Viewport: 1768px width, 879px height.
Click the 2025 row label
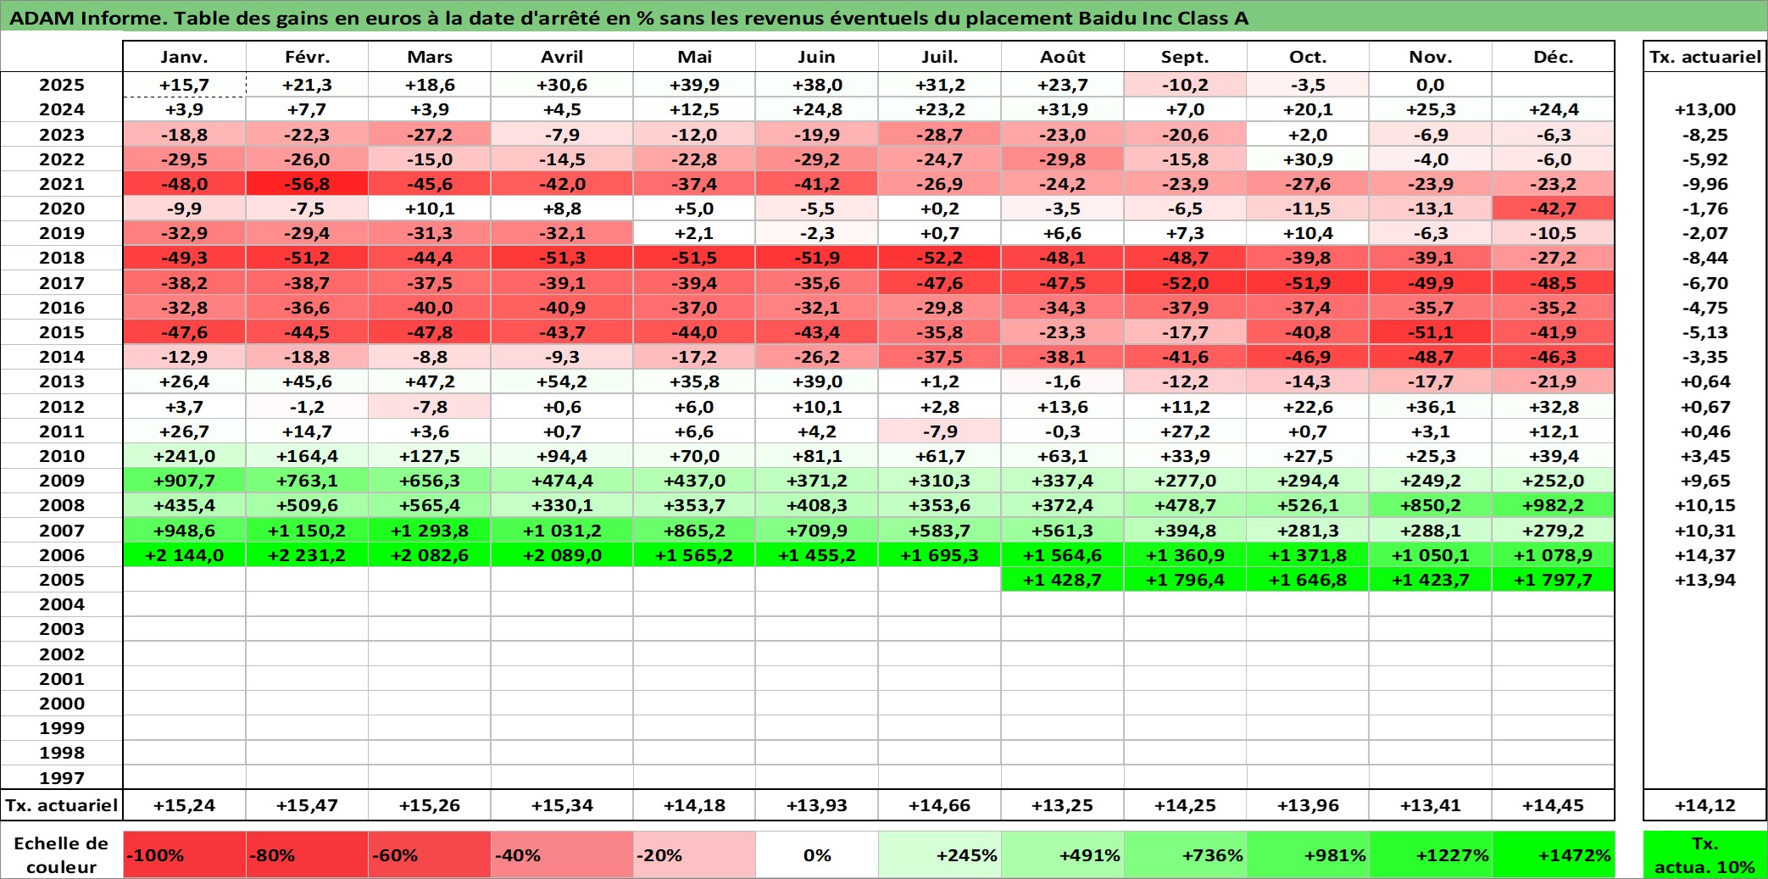(62, 85)
